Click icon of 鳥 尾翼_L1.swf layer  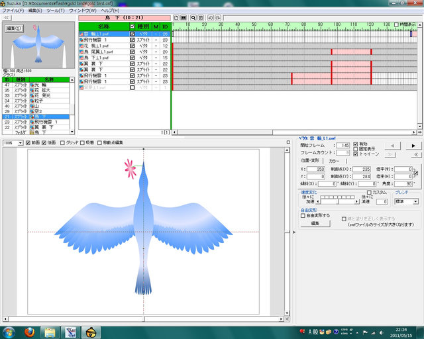coord(81,52)
